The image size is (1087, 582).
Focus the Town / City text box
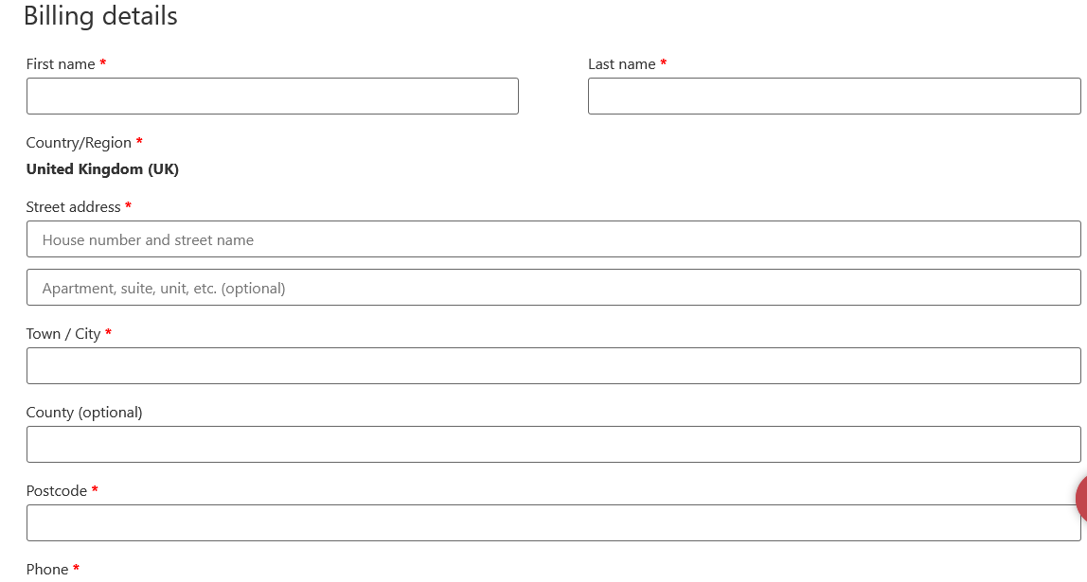(553, 366)
